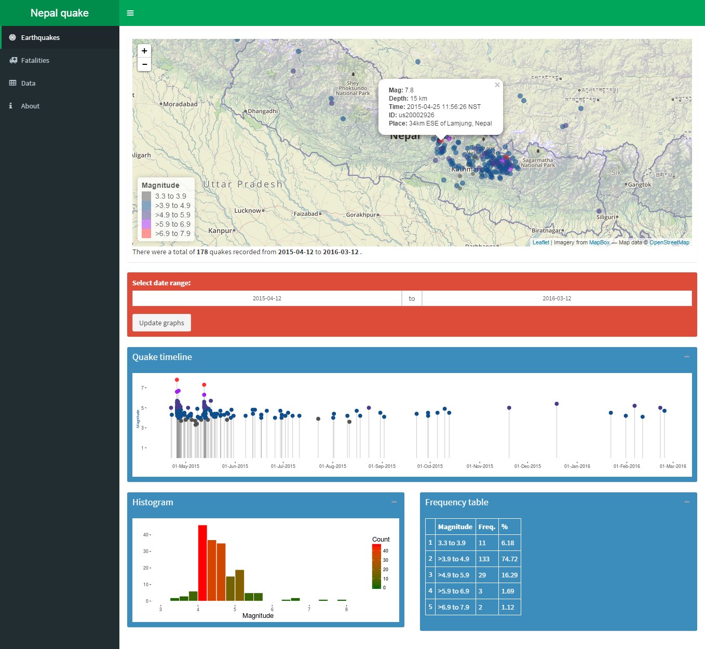Go to the Data section
This screenshot has height=649, width=705.
click(28, 83)
